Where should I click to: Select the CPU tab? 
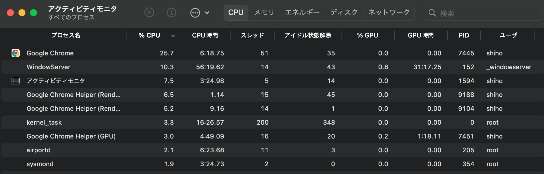[236, 12]
